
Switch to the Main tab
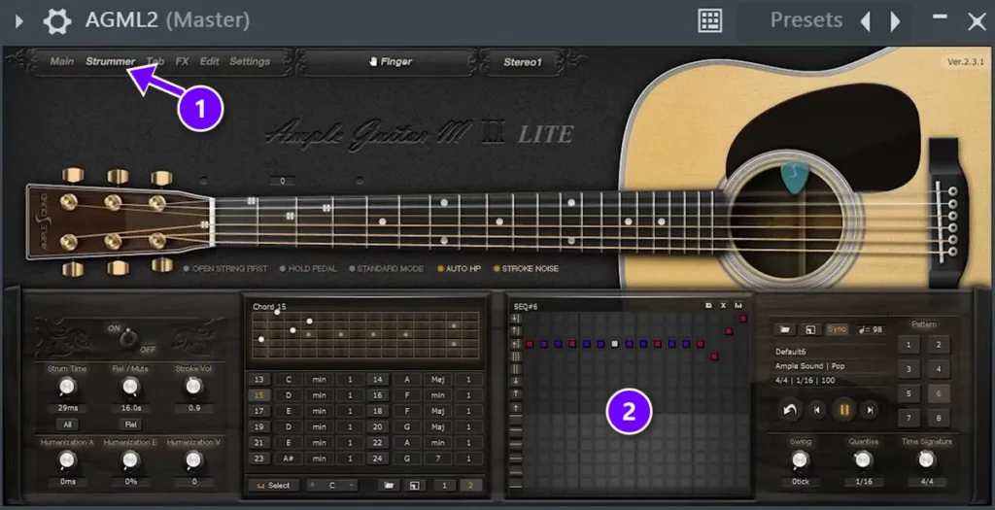click(x=62, y=61)
